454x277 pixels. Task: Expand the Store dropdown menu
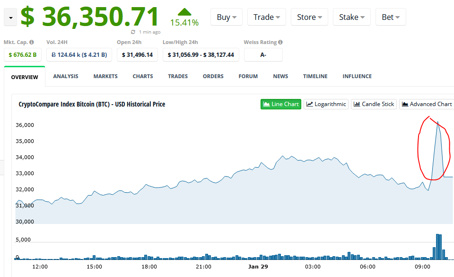click(309, 17)
